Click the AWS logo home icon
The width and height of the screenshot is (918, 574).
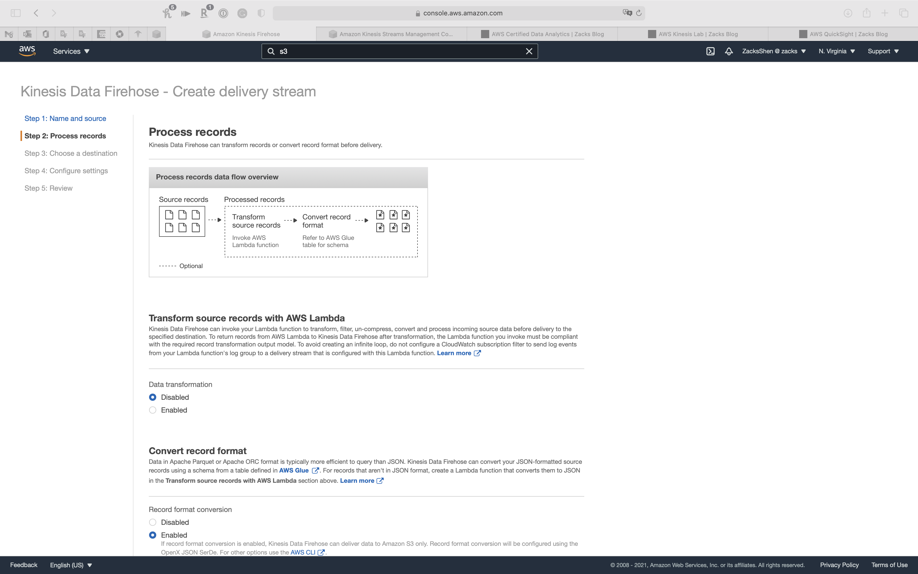pyautogui.click(x=27, y=51)
